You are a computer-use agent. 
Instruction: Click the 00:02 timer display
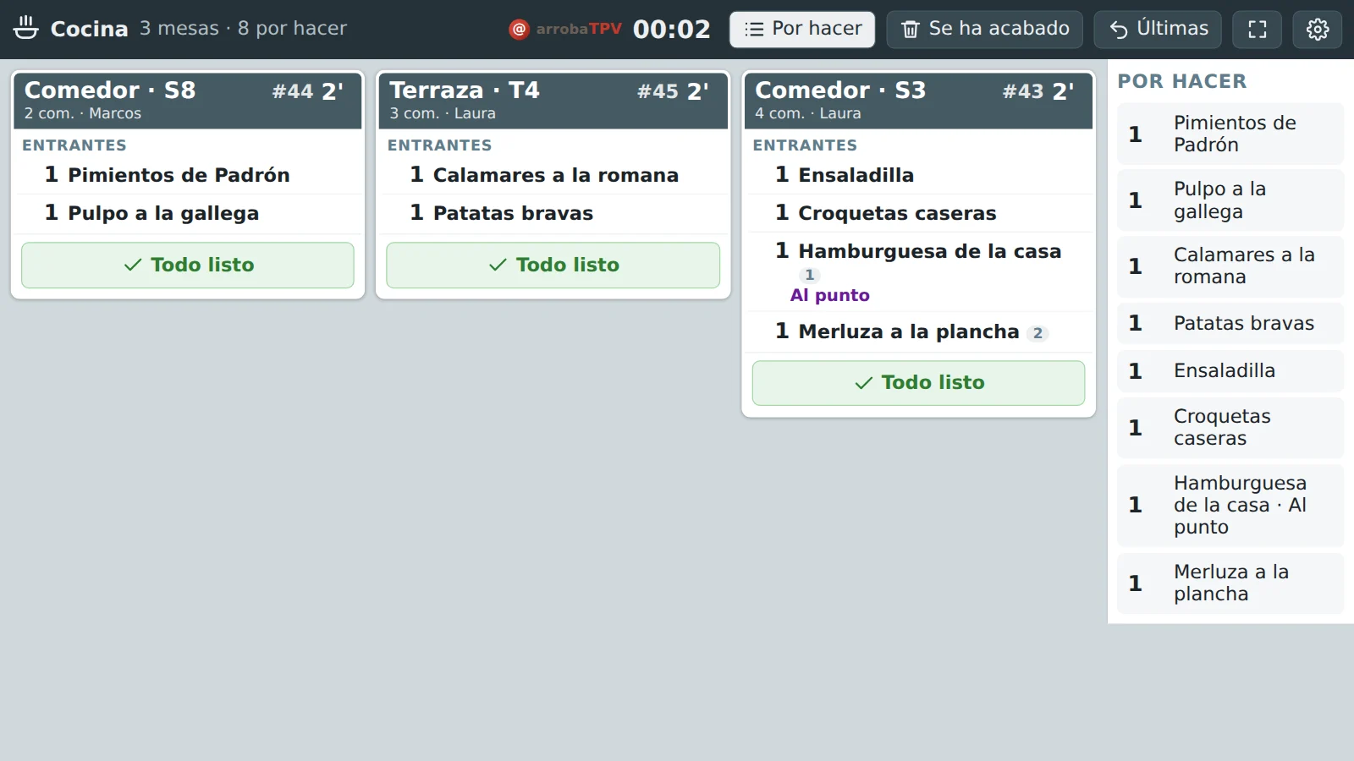pyautogui.click(x=672, y=30)
